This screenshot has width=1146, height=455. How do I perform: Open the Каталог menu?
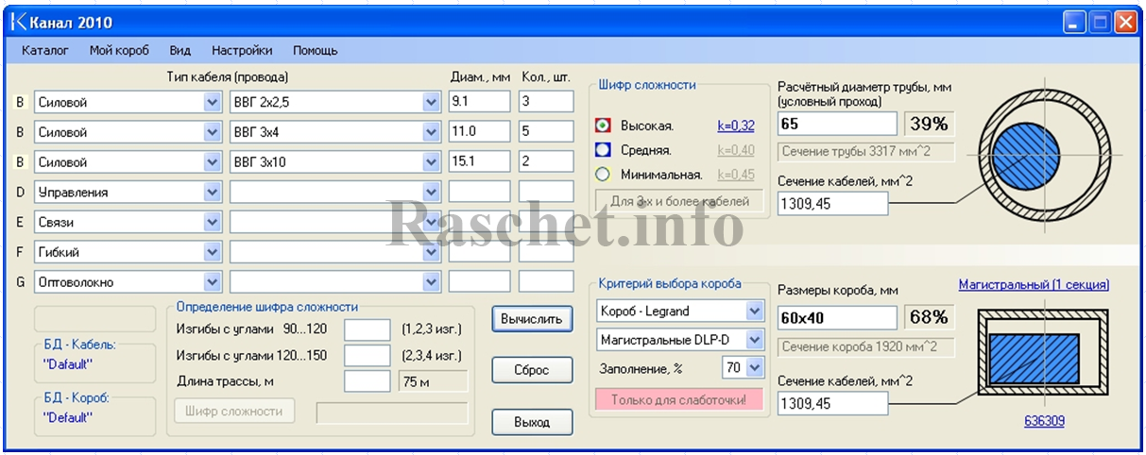[x=45, y=50]
